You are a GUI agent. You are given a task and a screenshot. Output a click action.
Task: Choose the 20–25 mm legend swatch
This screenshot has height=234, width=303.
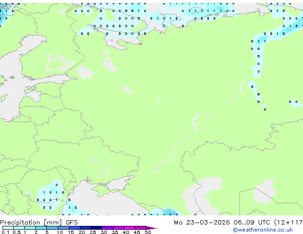85,228
